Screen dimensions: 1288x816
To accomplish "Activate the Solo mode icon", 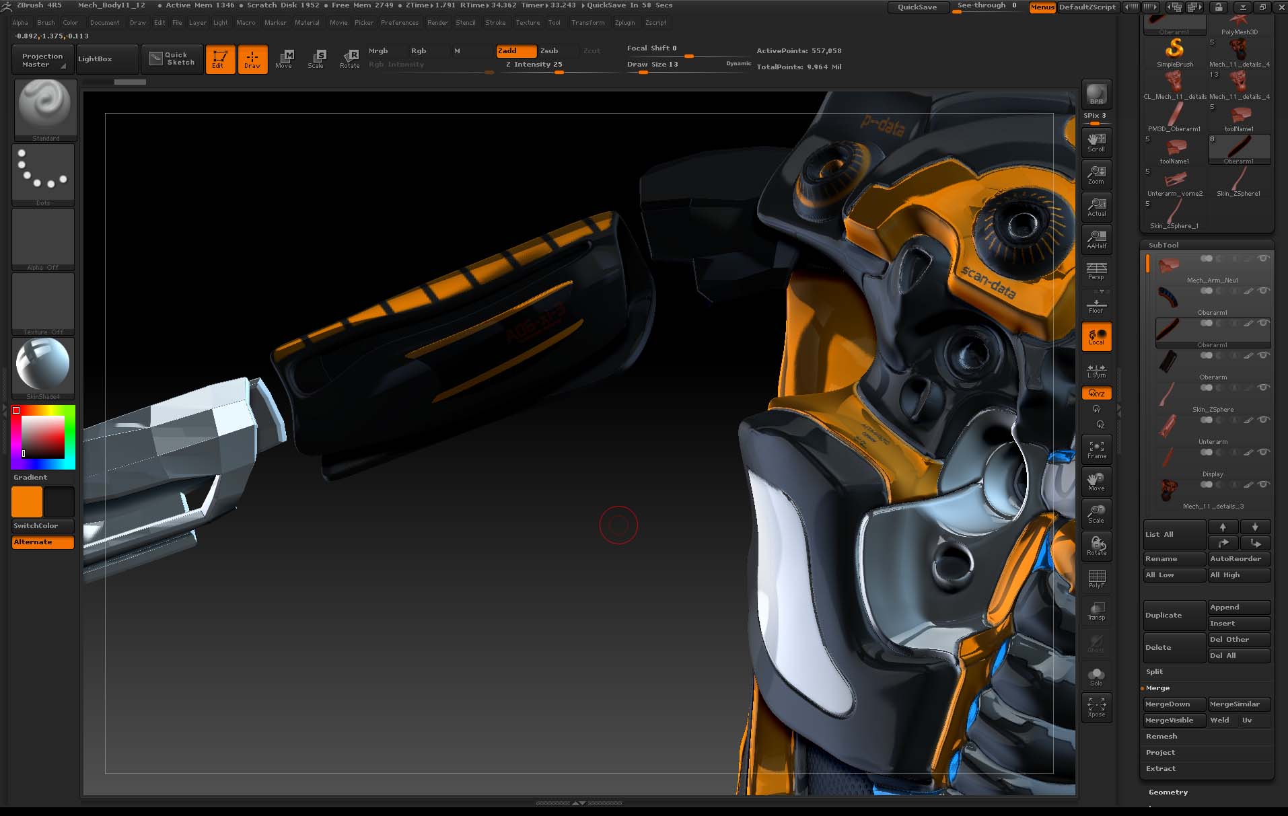I will point(1096,676).
